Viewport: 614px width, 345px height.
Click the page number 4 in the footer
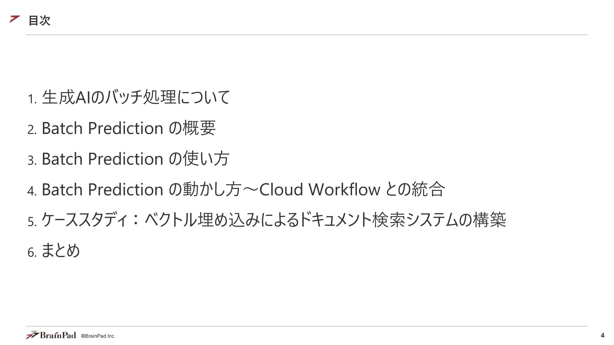[602, 335]
